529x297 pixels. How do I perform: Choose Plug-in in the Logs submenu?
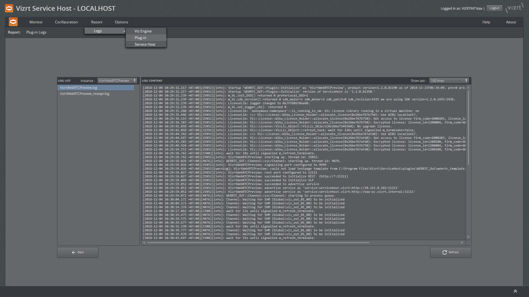141,38
